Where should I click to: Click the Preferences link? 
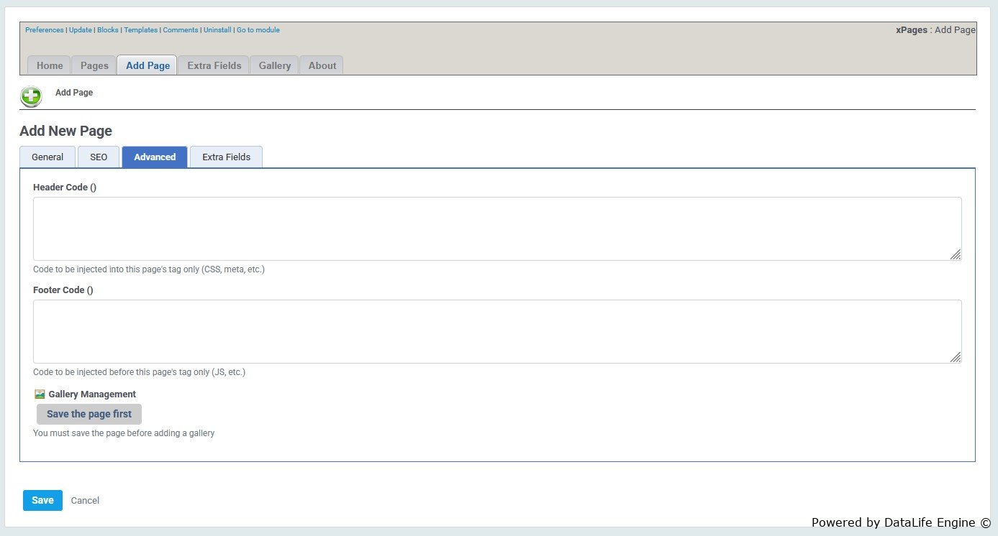pos(44,30)
